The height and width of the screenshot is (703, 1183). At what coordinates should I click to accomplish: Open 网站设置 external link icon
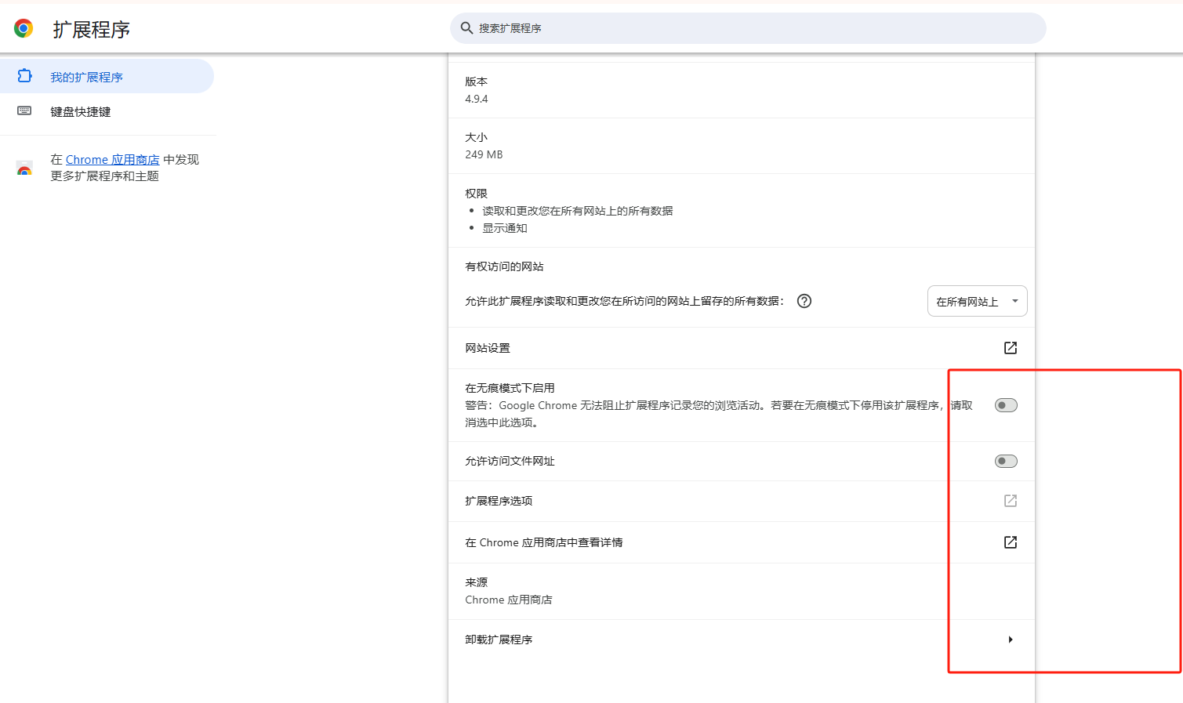pyautogui.click(x=1011, y=348)
